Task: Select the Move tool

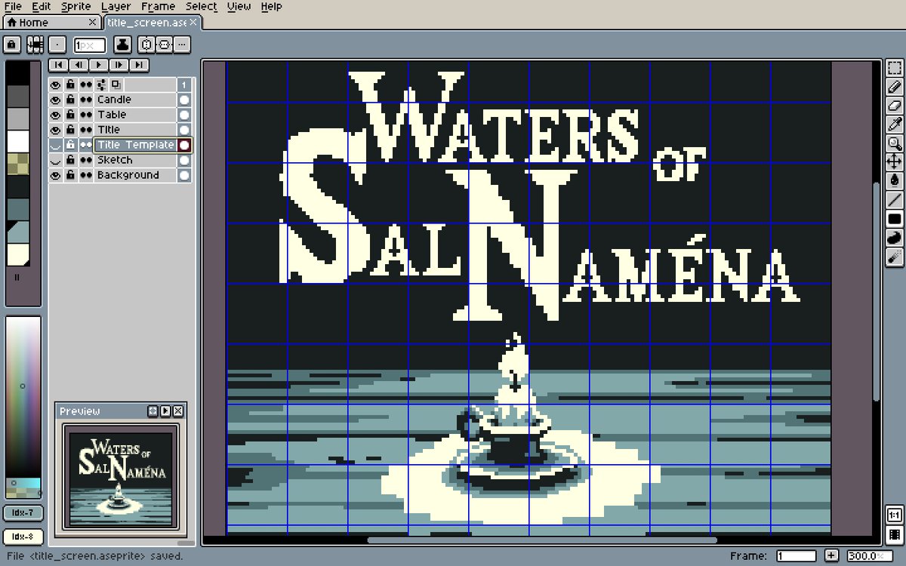Action: pos(895,161)
